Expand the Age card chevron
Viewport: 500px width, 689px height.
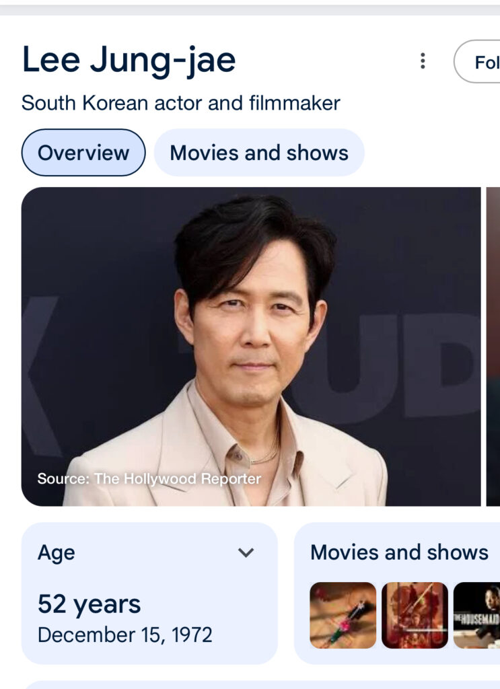tap(246, 553)
